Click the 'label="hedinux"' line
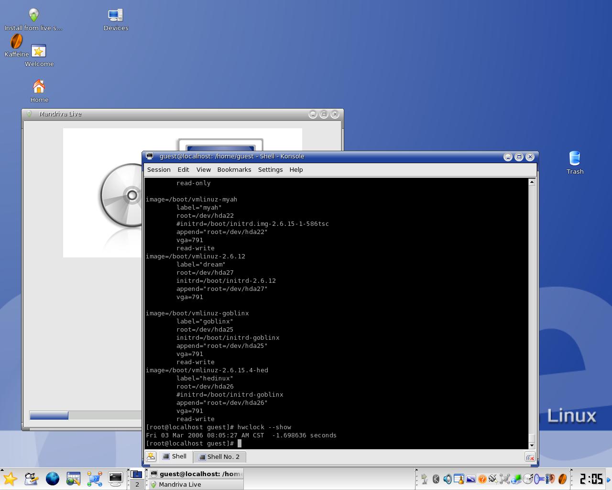Image resolution: width=612 pixels, height=490 pixels. (x=205, y=379)
